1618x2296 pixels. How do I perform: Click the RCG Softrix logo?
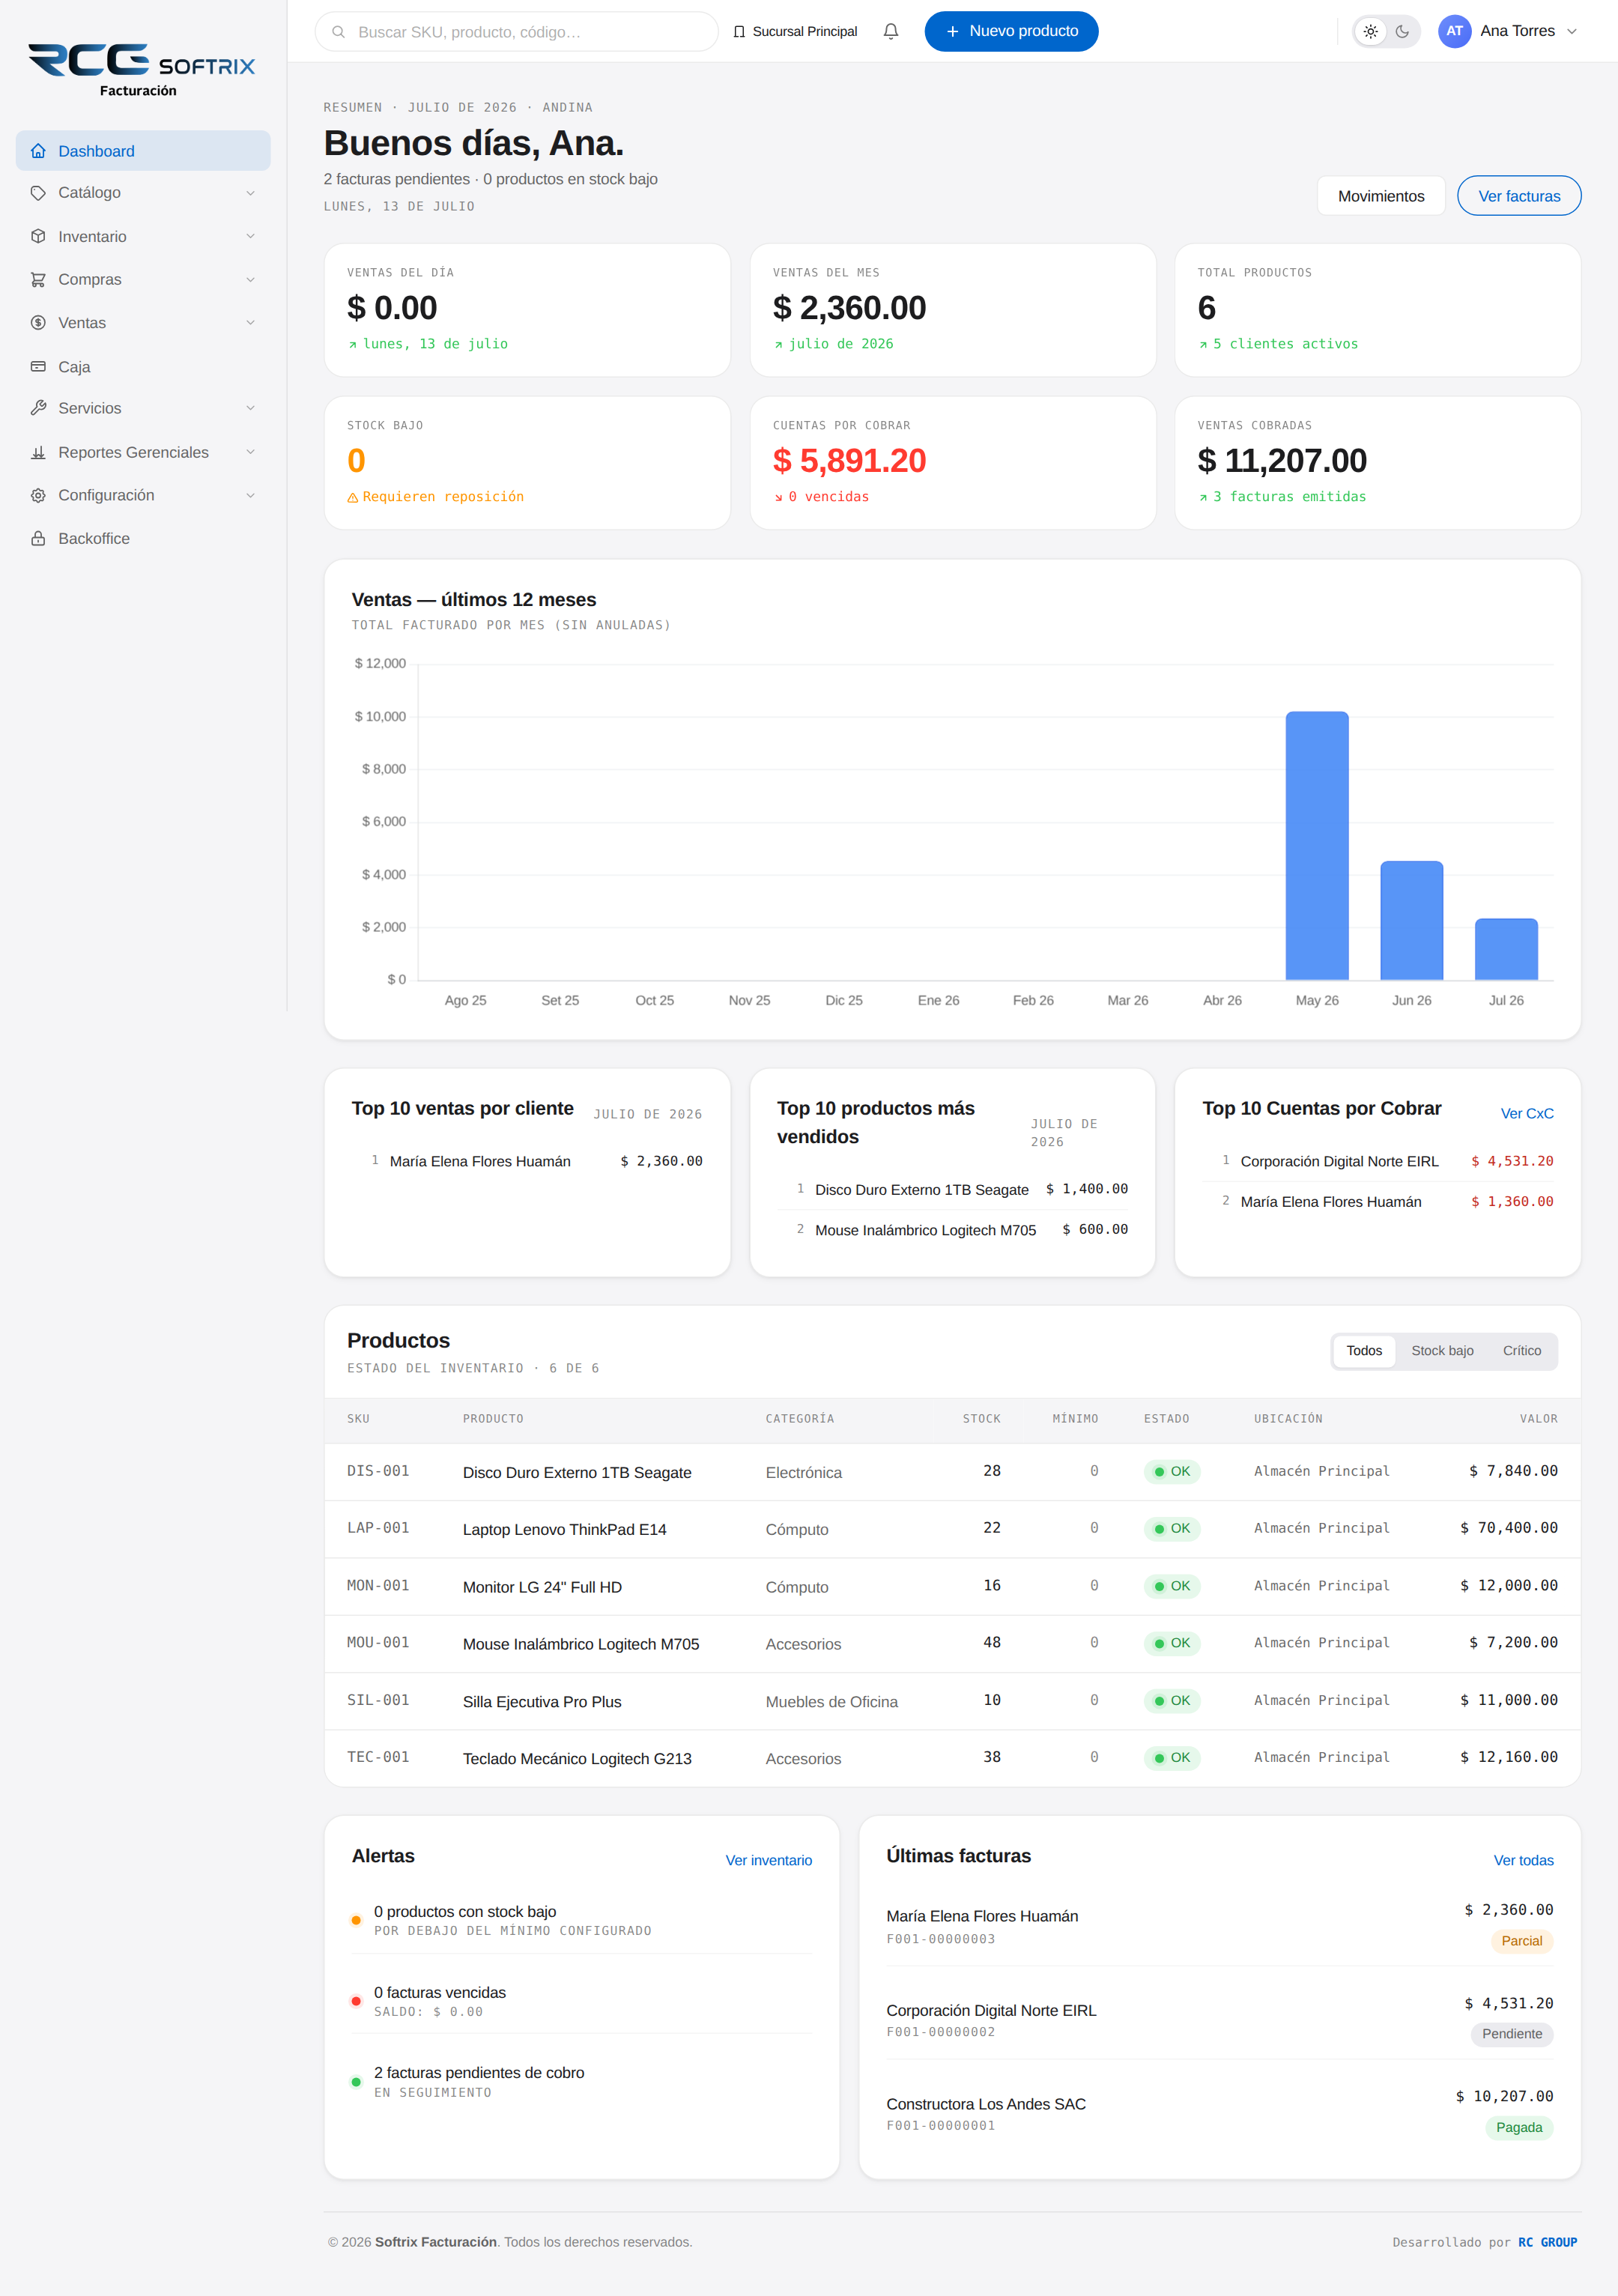141,70
